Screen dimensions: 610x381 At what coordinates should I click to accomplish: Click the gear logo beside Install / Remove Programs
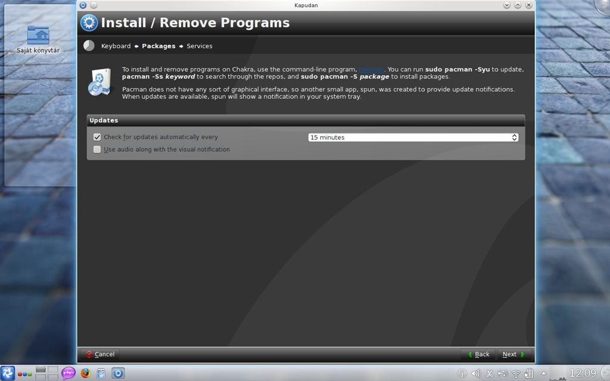click(x=89, y=23)
